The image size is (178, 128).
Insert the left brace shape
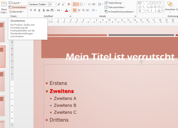(x=151, y=11)
